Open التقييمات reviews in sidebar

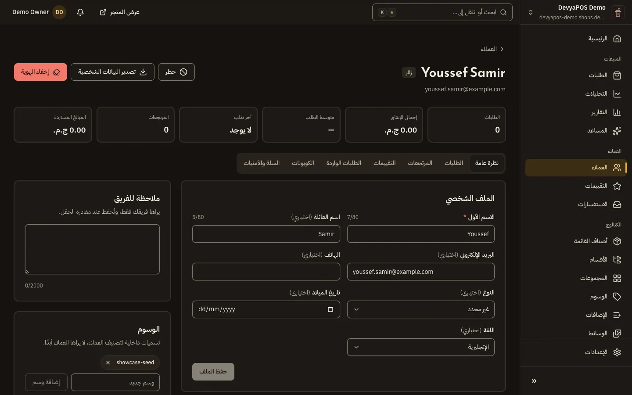[576, 186]
